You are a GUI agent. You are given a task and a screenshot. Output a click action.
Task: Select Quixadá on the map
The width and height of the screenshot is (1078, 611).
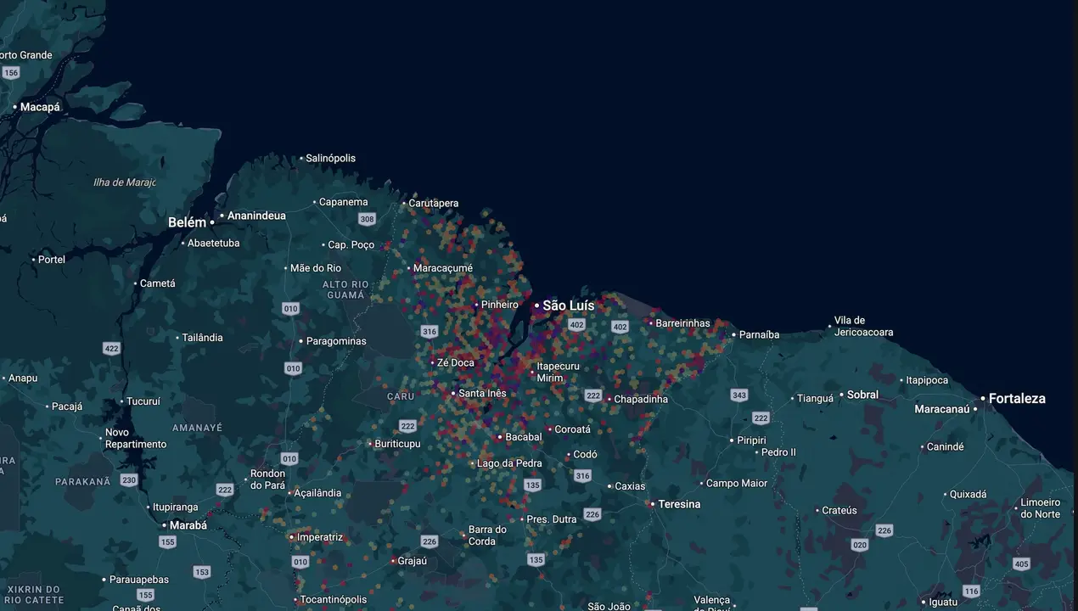coord(968,494)
